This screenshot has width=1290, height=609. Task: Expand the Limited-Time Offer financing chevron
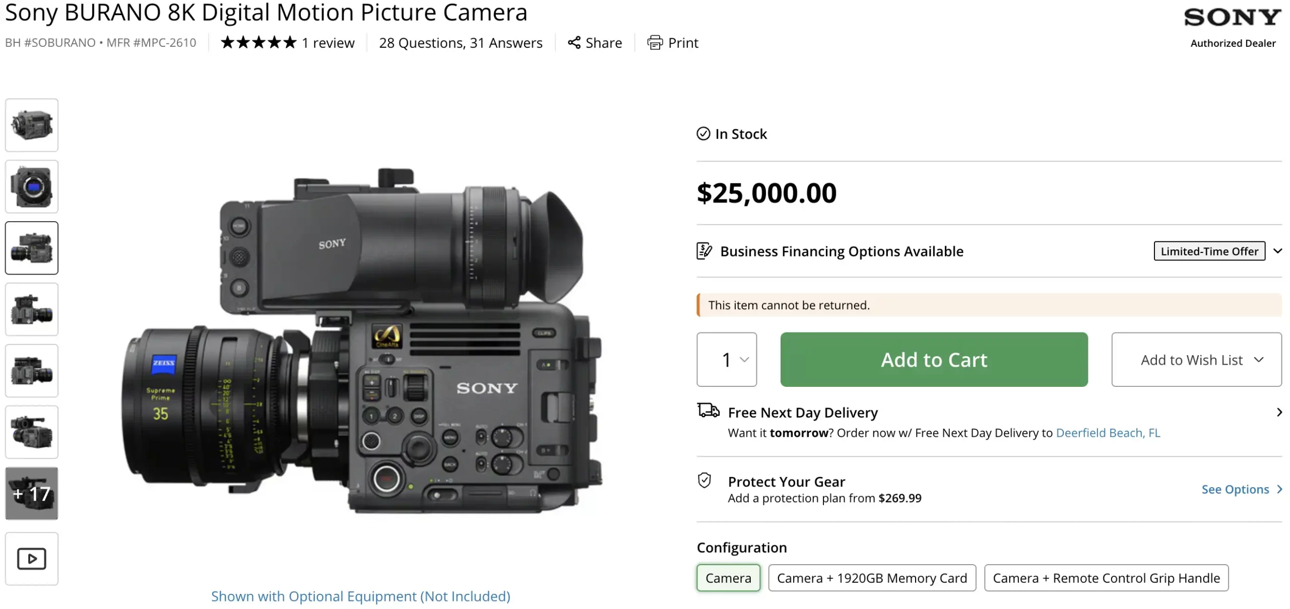[1277, 251]
